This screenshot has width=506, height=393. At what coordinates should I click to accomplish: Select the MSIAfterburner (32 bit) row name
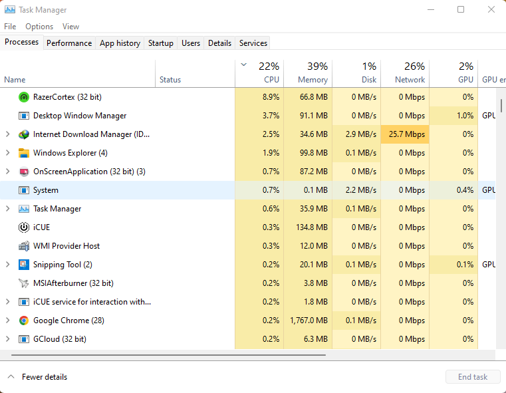[x=73, y=283]
